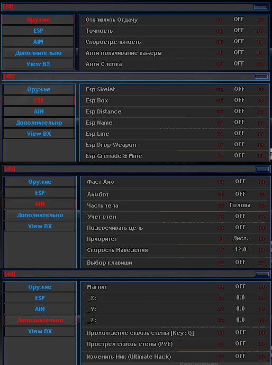Open ESP tab in the [28] panel
This screenshot has width=272, height=365.
[38, 31]
